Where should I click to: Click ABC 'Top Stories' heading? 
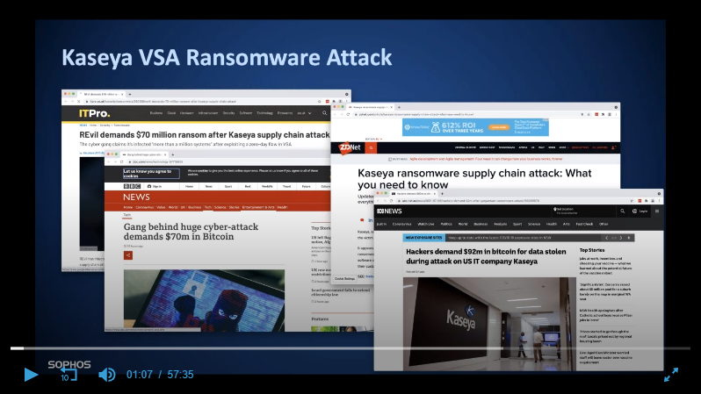pos(592,250)
